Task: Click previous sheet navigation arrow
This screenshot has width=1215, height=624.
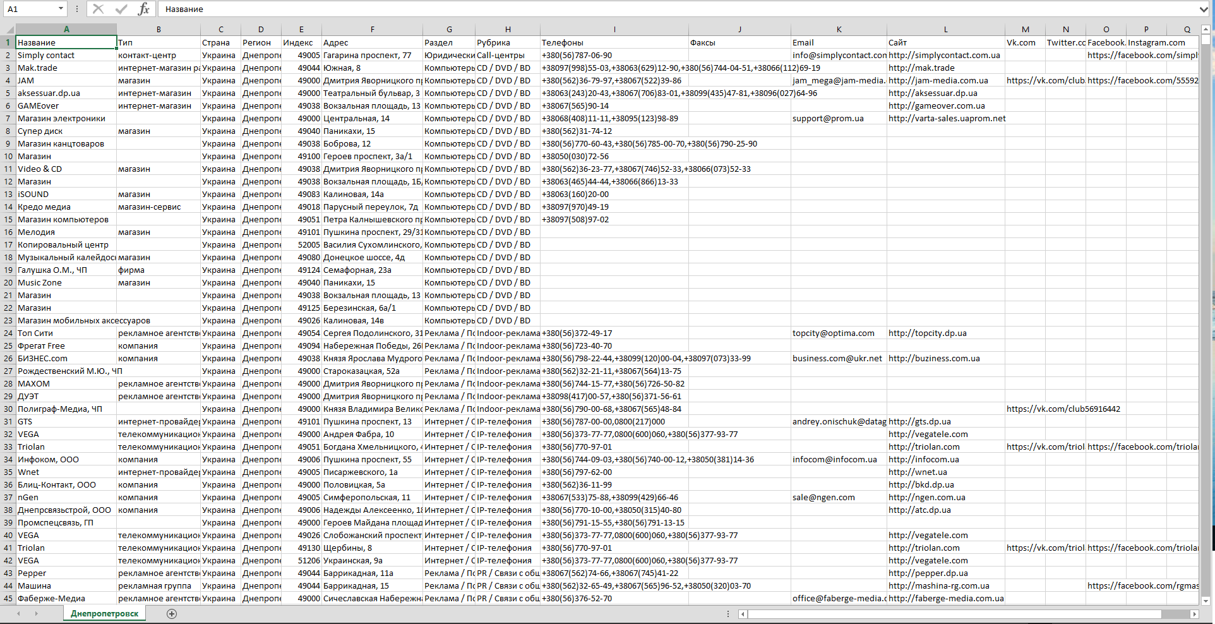Action: pos(18,613)
